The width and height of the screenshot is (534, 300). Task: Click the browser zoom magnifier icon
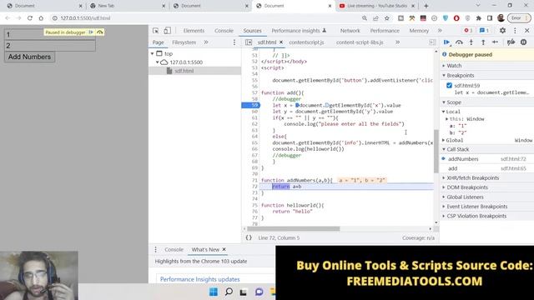(365, 18)
